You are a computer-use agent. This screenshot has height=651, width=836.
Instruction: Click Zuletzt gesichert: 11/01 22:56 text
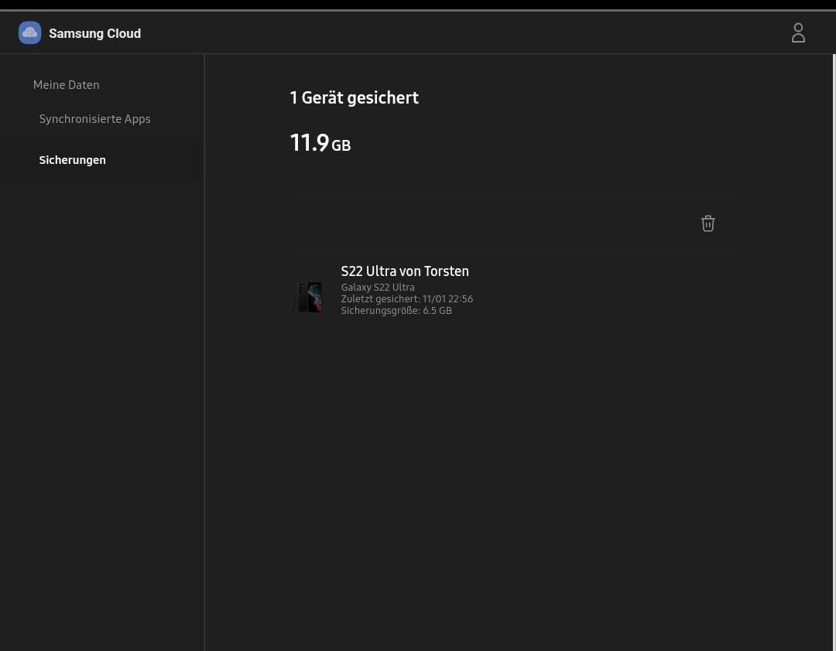[x=407, y=299]
